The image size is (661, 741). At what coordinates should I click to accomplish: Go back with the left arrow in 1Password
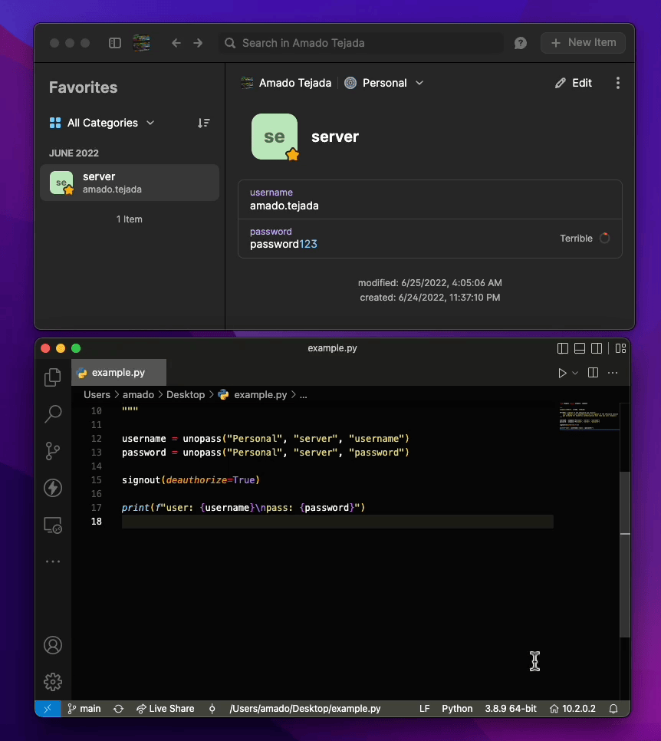(x=176, y=43)
